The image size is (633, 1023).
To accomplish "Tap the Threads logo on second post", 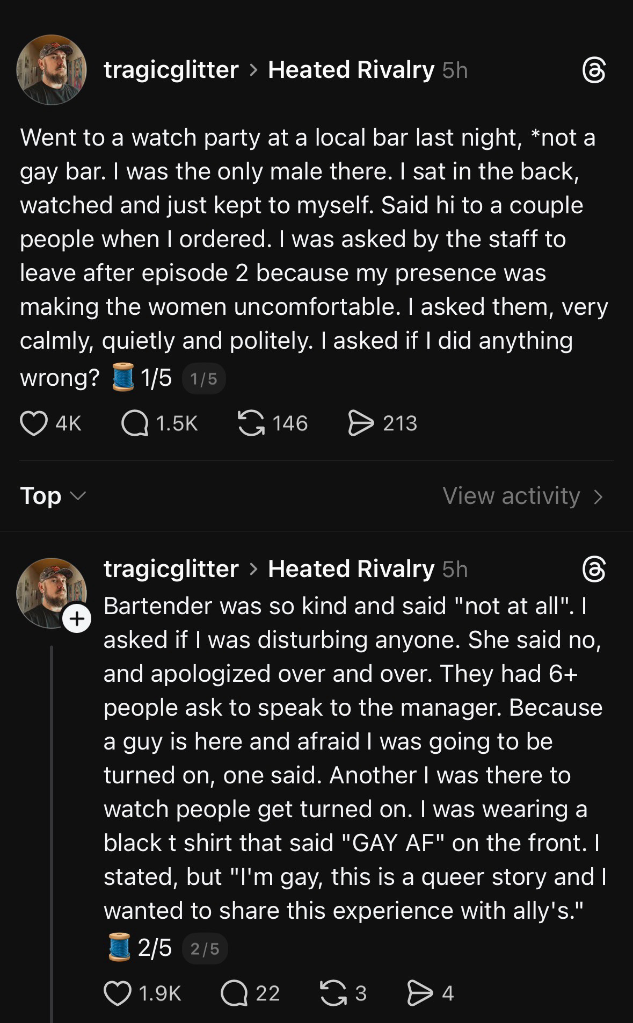I will [594, 570].
